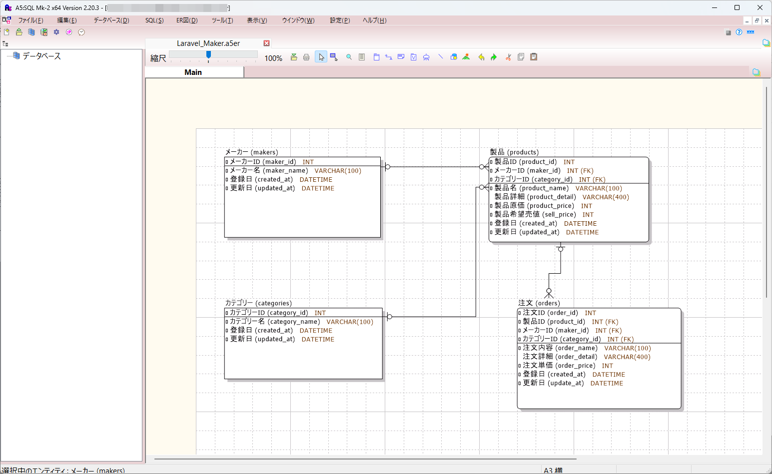The width and height of the screenshot is (772, 474).
Task: Switch to the Main sheet tab
Action: pos(193,72)
